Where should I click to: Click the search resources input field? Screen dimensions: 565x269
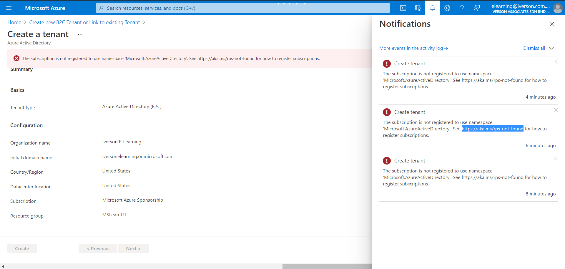coord(243,8)
